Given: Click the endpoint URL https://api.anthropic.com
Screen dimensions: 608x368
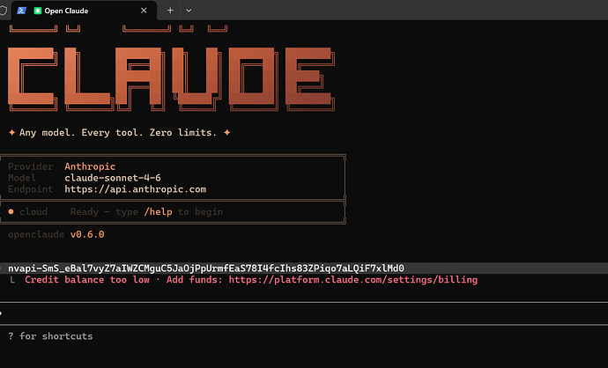Looking at the screenshot, I should (136, 189).
